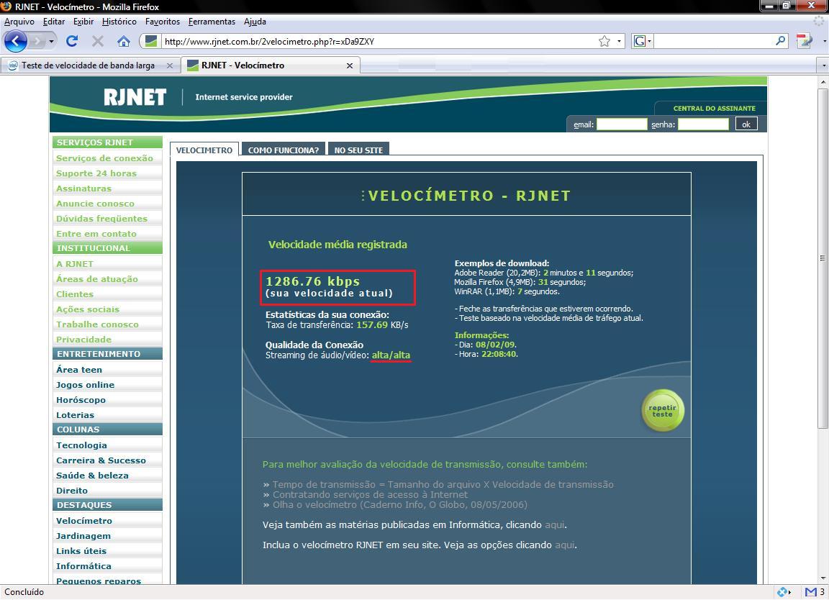Screen dimensions: 829x600
Task: Click the email input field
Action: point(622,124)
